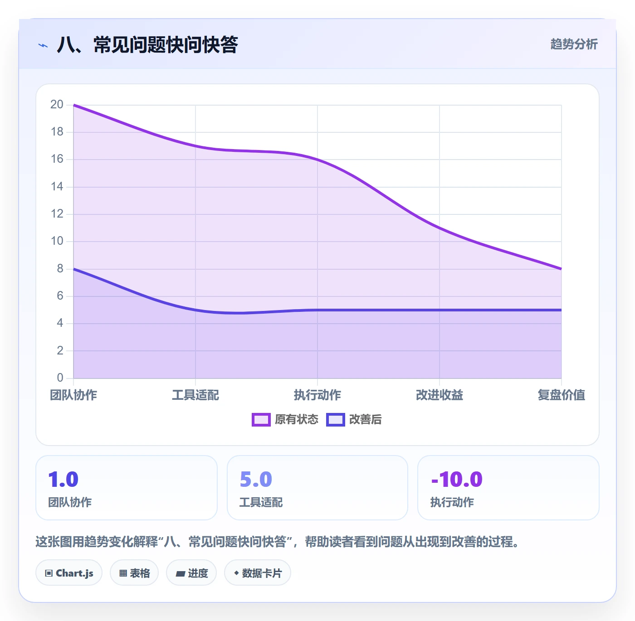Image resolution: width=635 pixels, height=621 pixels.
Task: Click the 原有状态 legend label
Action: (x=297, y=420)
